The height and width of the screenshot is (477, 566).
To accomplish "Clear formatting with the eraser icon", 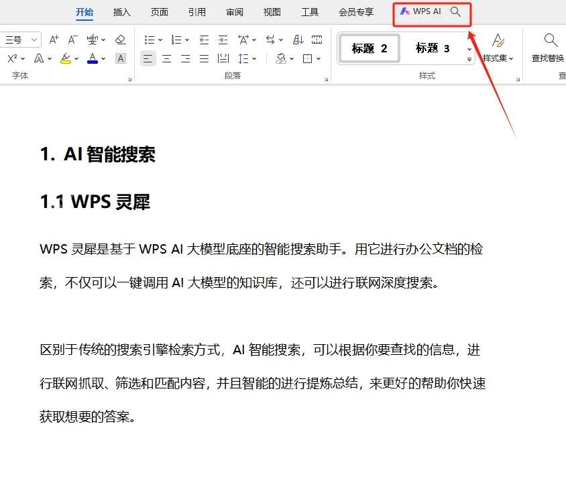I will [120, 40].
